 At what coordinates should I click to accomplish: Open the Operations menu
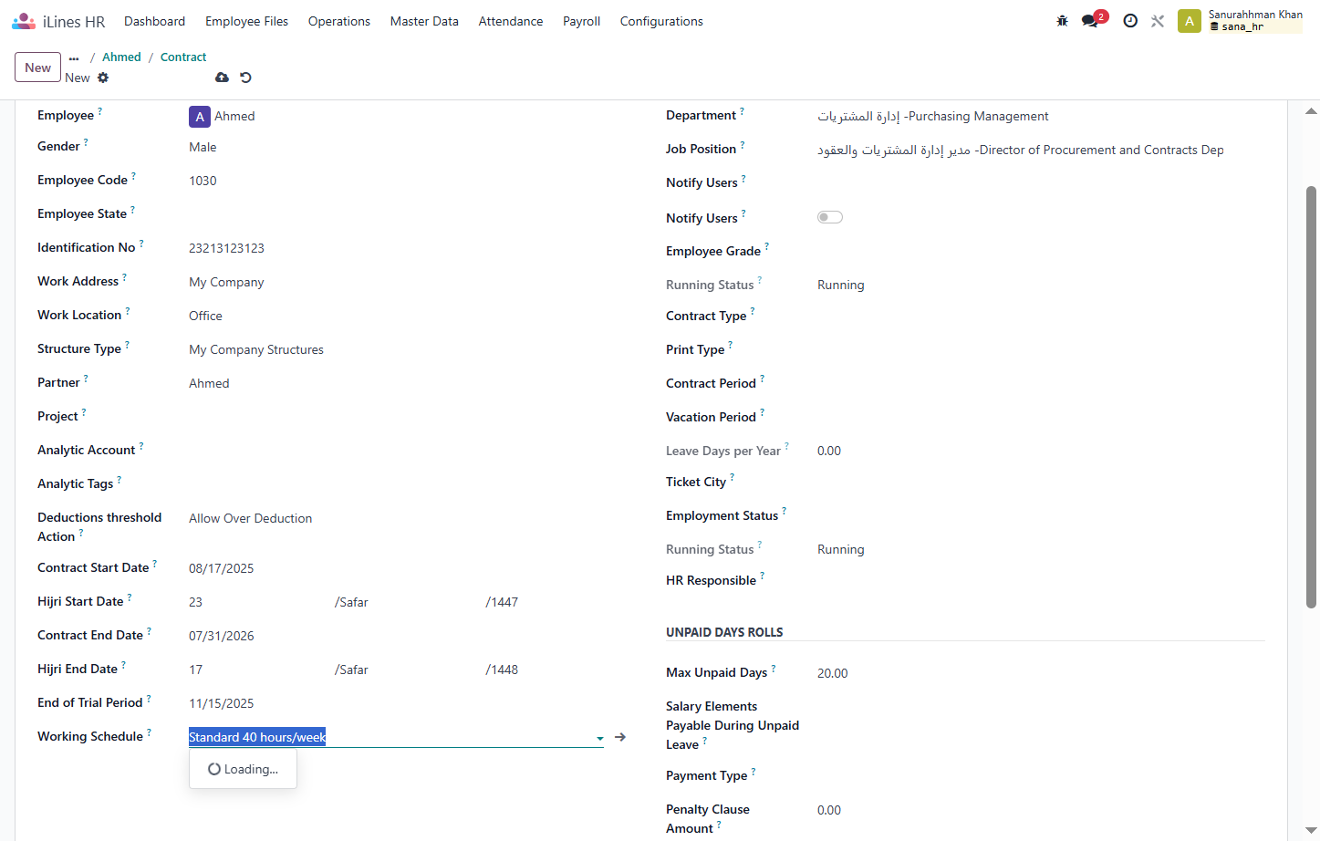click(x=339, y=21)
